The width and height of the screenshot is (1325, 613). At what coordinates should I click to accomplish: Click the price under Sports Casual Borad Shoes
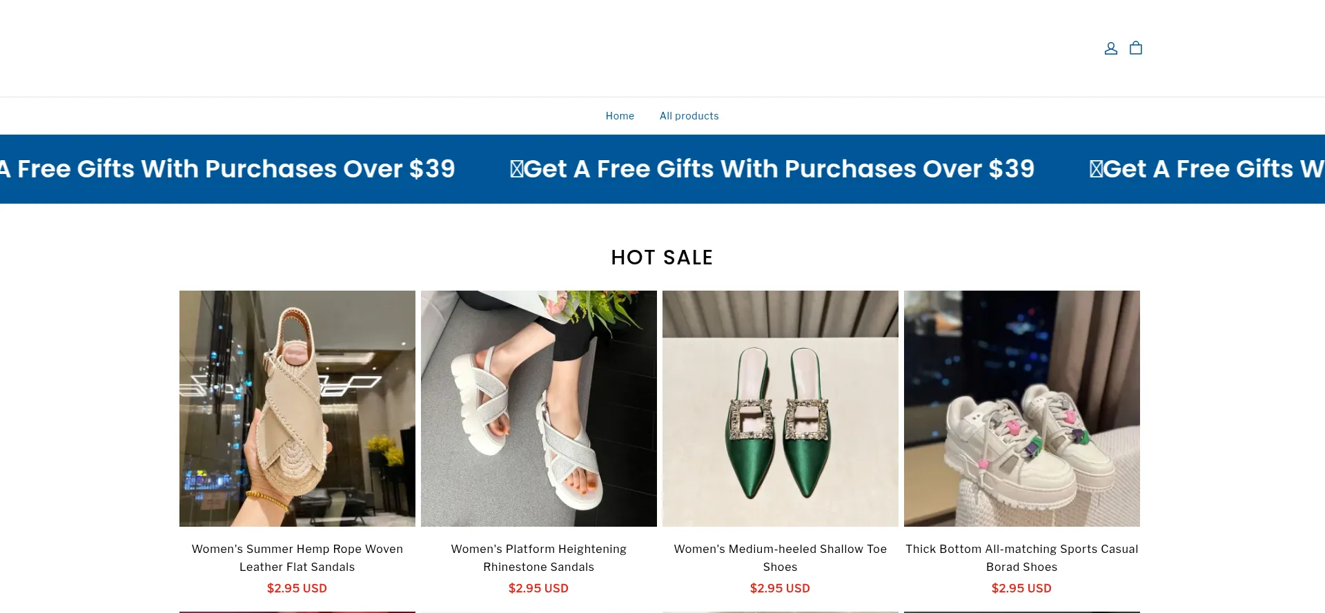1021,588
